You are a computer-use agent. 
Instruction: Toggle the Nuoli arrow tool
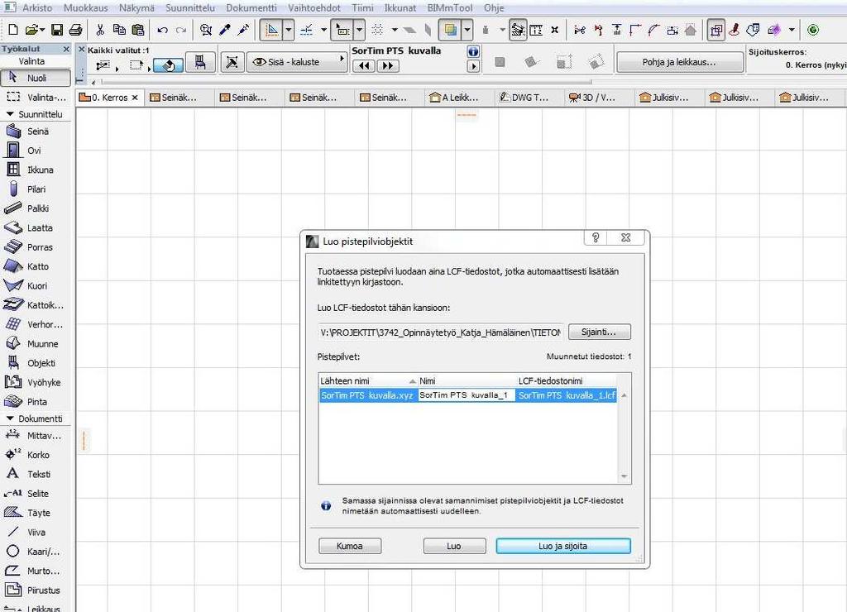pos(36,78)
